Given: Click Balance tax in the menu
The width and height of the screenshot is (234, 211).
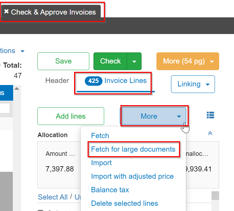Looking at the screenshot, I should [x=110, y=190].
